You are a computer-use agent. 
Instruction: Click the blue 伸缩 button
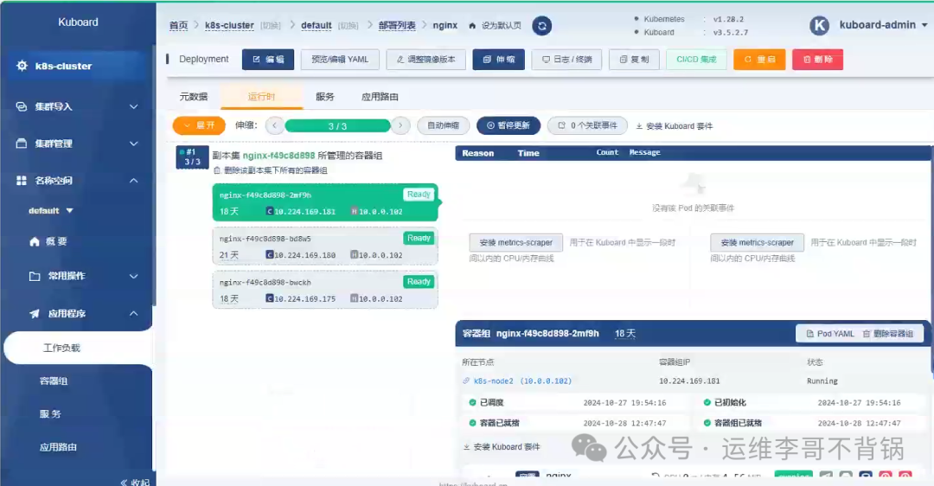pyautogui.click(x=499, y=60)
